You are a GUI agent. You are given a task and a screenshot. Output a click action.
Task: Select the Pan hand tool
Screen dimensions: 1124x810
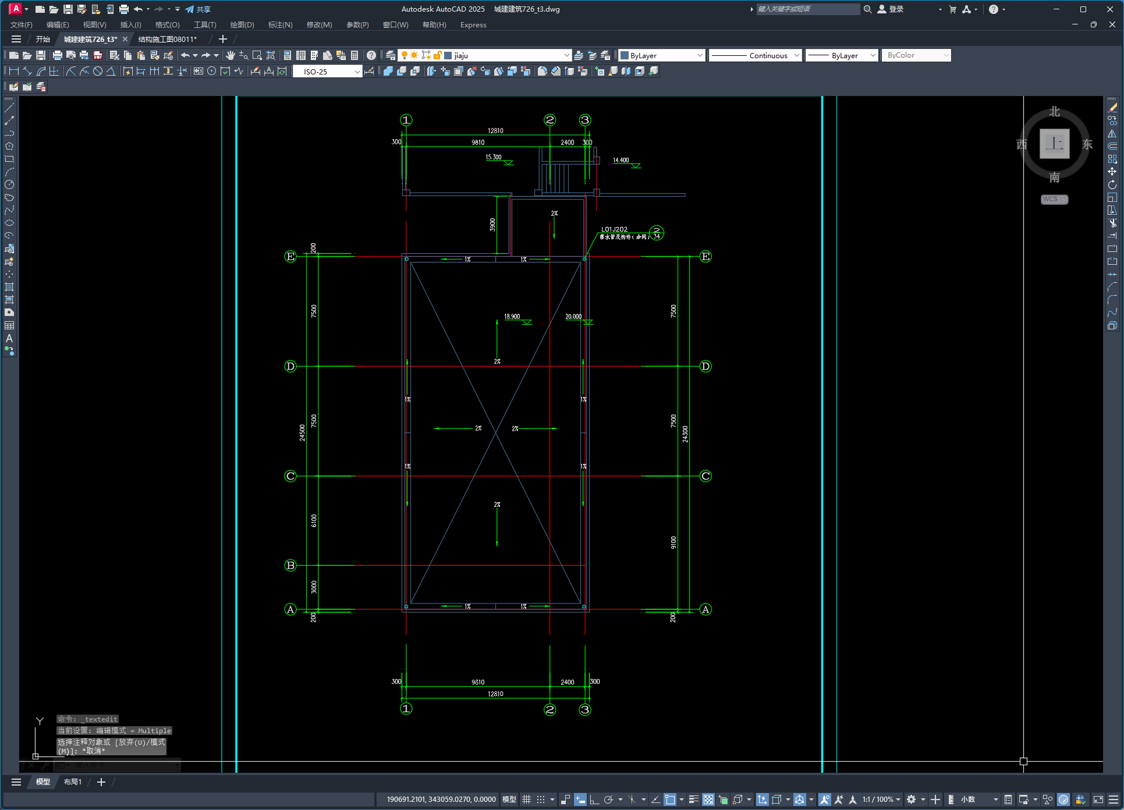(231, 55)
